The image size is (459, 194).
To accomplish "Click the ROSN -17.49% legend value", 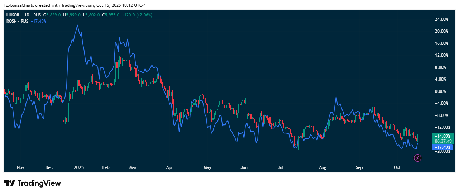I will tap(38, 21).
